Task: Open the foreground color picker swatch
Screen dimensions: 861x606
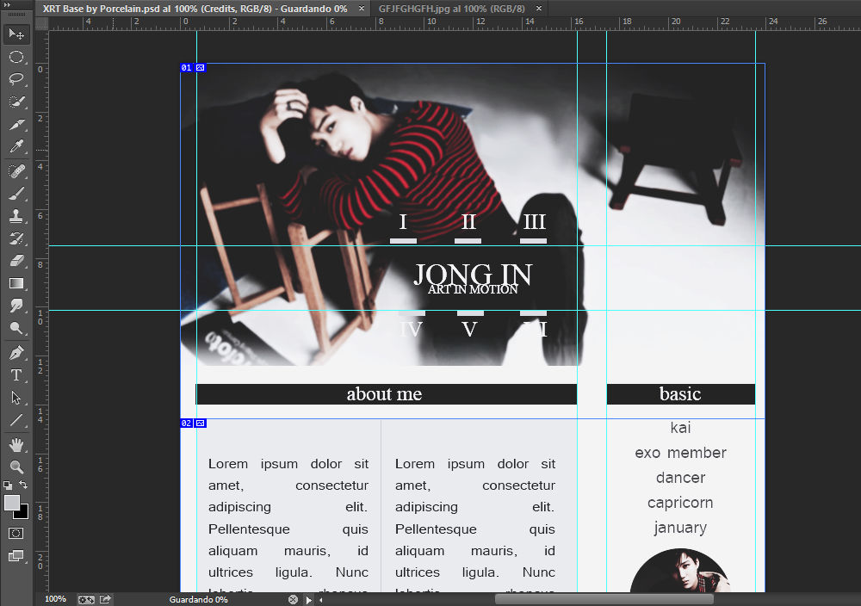Action: (x=11, y=503)
